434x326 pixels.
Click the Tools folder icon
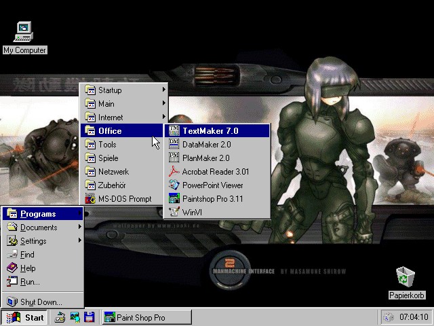click(x=90, y=145)
